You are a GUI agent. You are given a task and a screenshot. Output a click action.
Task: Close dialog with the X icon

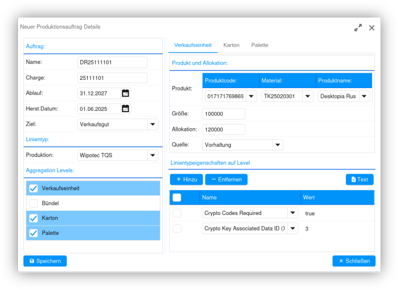click(371, 28)
